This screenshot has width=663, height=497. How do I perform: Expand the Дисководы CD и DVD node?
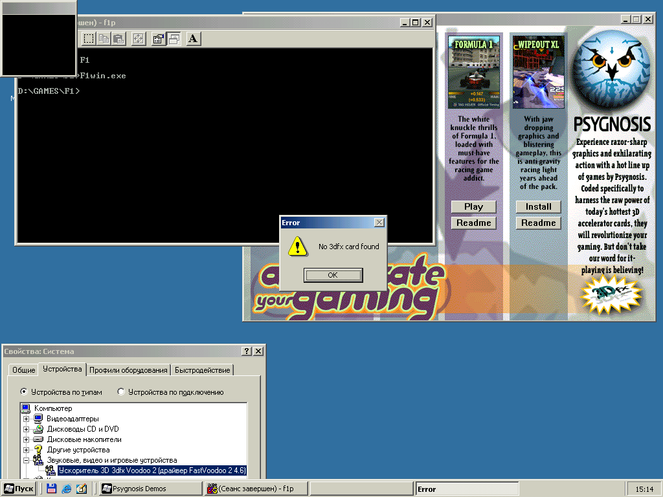pos(27,429)
